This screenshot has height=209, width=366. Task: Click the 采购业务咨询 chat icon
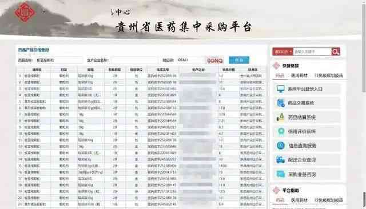[281, 174]
